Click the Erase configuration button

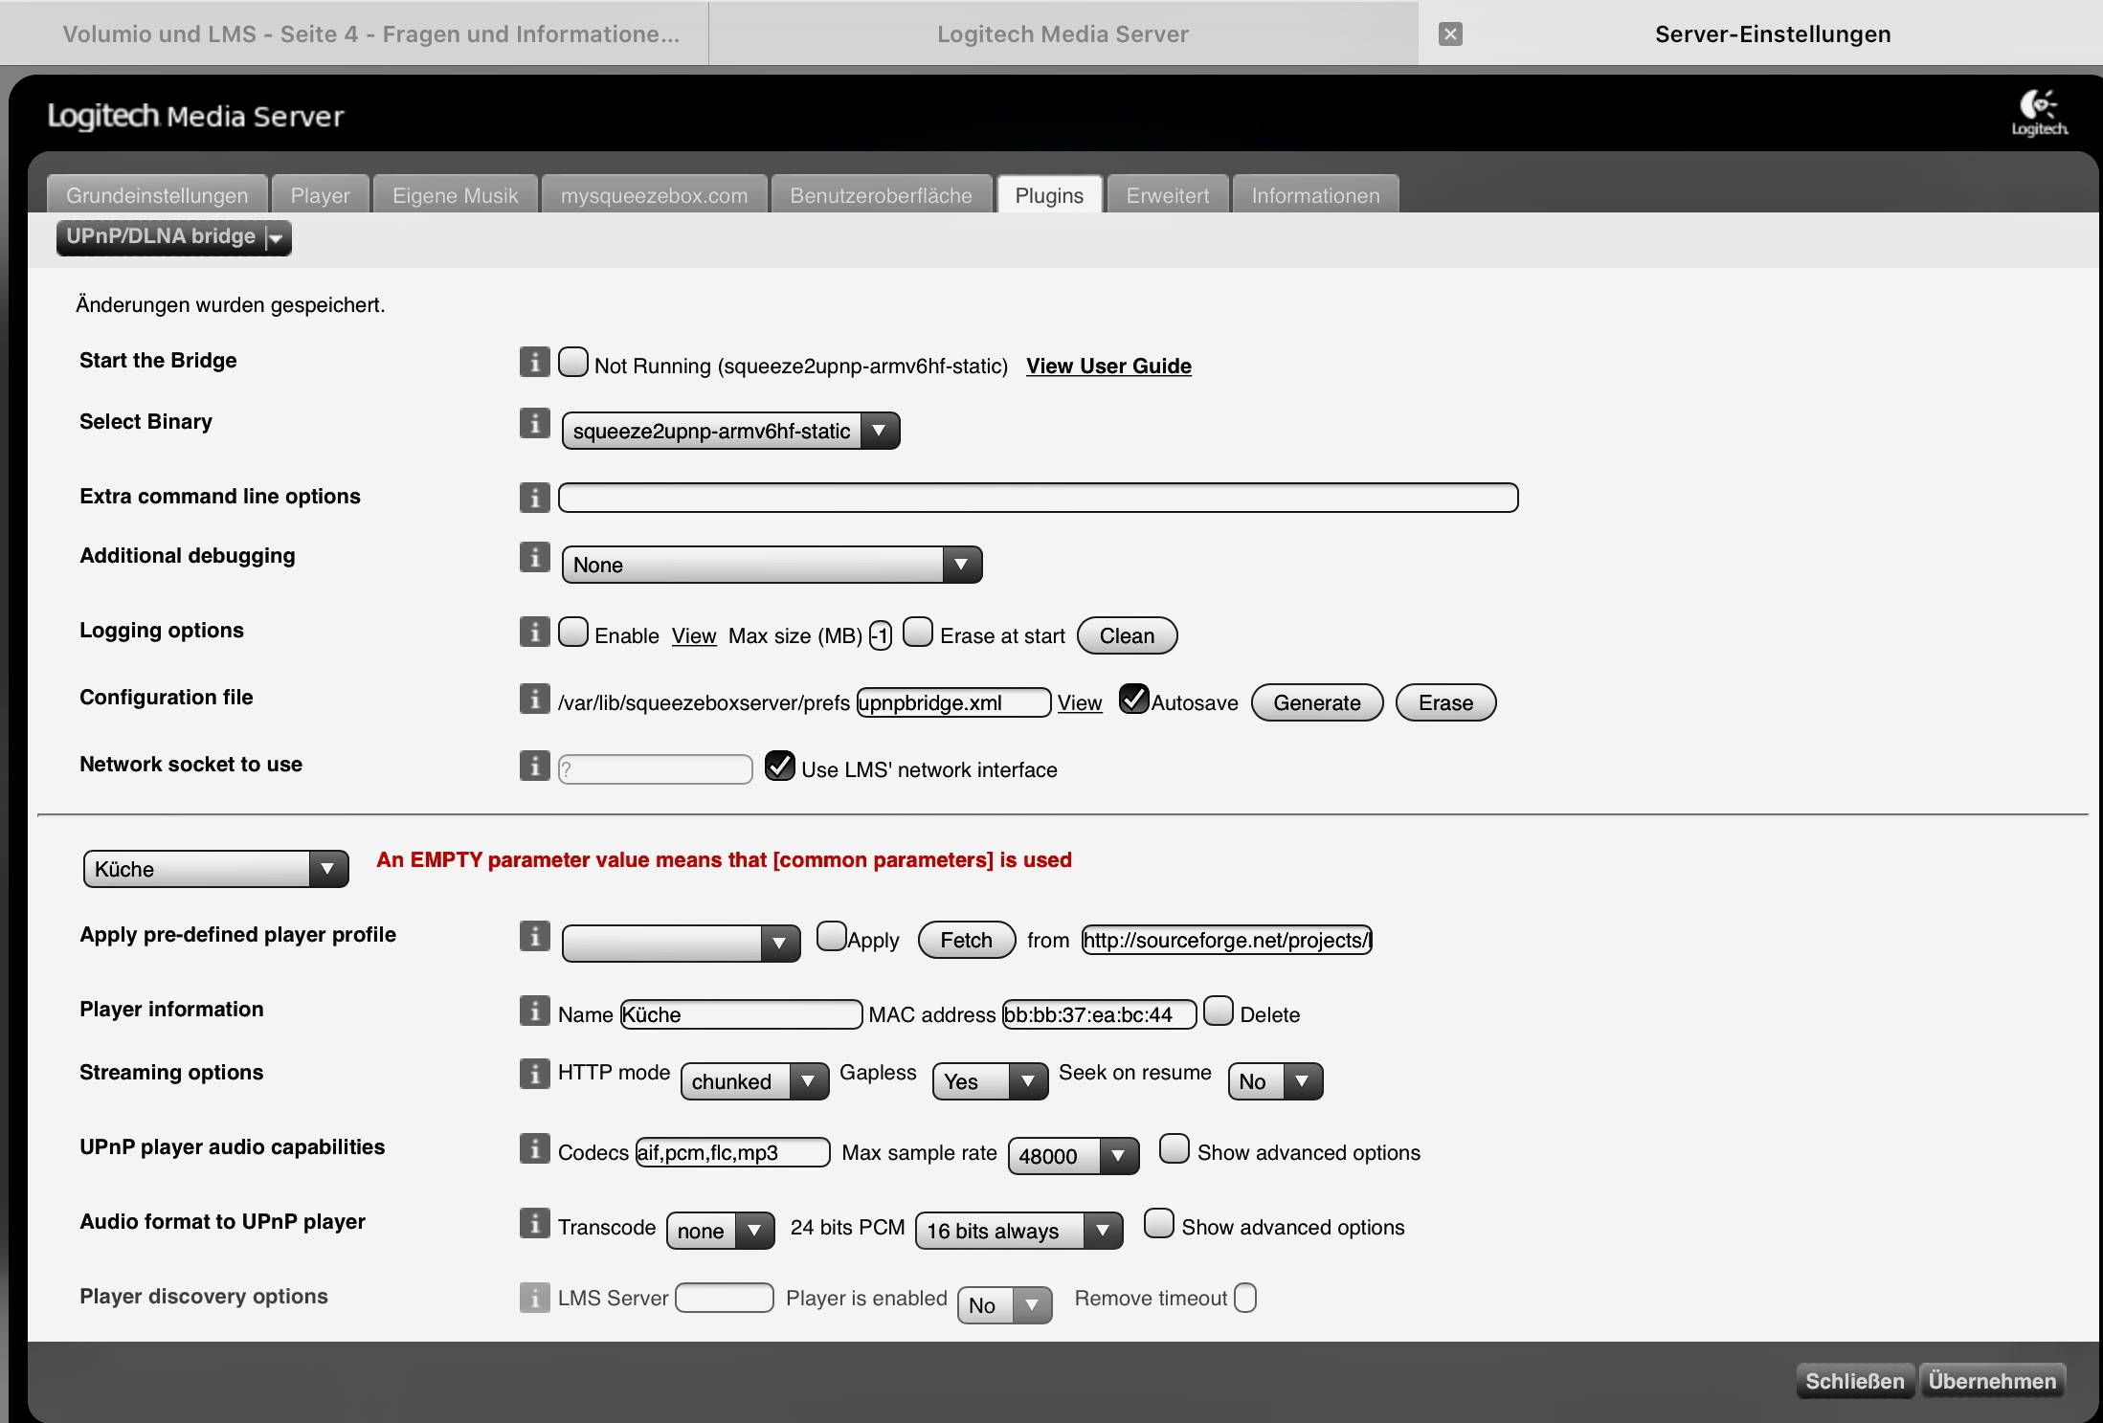coord(1445,702)
